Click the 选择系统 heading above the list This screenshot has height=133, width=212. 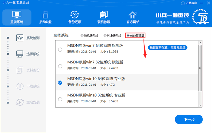pyautogui.click(x=61, y=35)
